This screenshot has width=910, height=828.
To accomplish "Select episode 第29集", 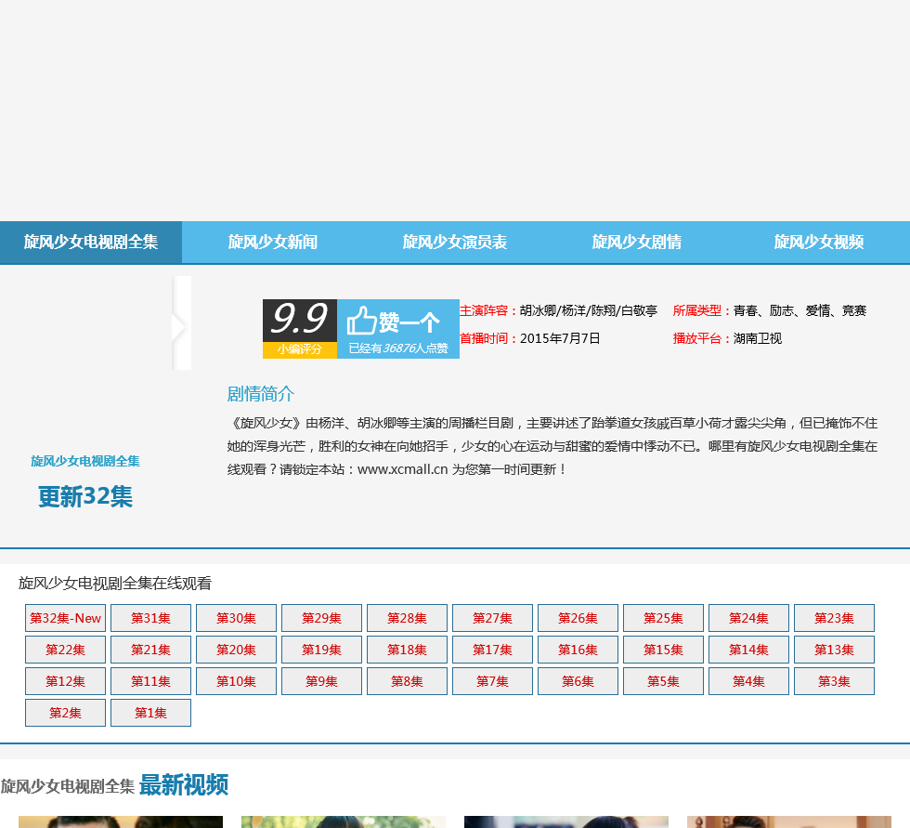I will (x=321, y=618).
